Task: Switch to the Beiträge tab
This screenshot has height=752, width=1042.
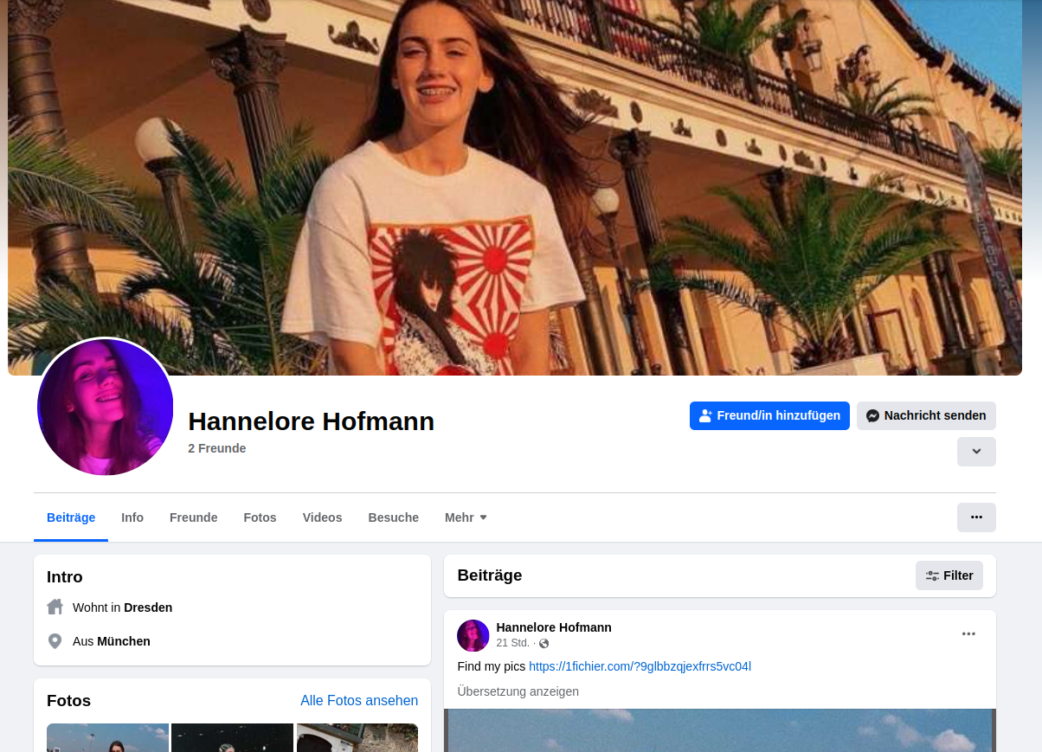Action: tap(71, 517)
